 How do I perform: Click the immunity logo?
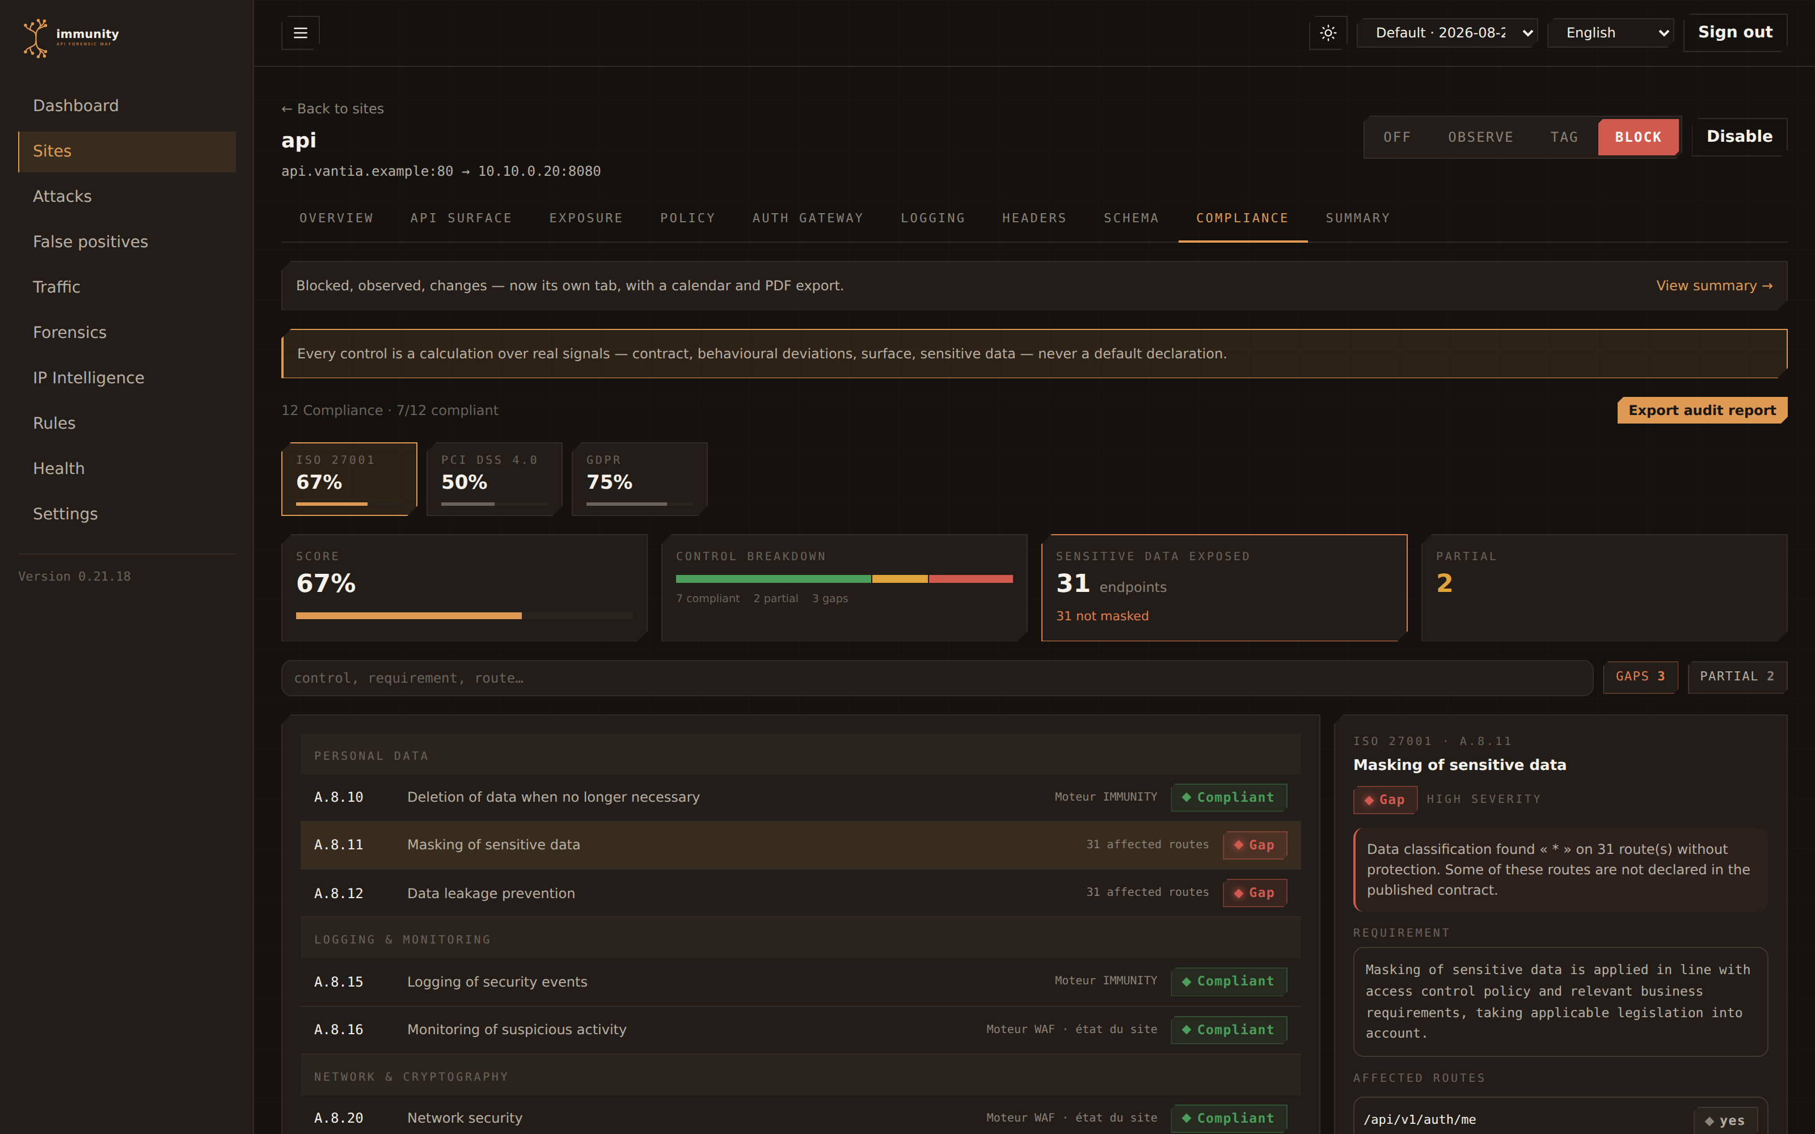[72, 38]
